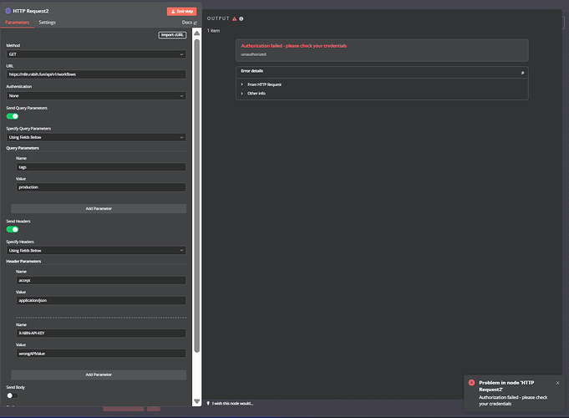Click the info icon next to OUTPUT
This screenshot has height=418, width=569.
coord(241,18)
